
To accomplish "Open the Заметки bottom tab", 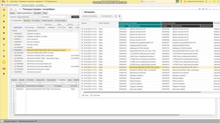I will coord(22,80).
